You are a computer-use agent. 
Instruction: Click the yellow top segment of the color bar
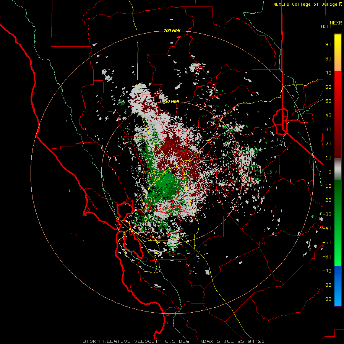[338, 53]
